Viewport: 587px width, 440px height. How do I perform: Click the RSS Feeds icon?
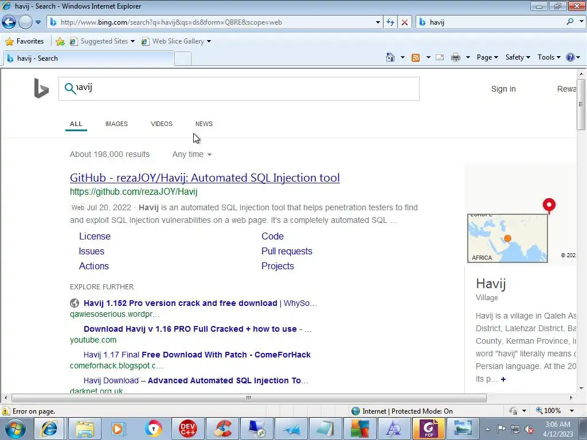tap(416, 57)
